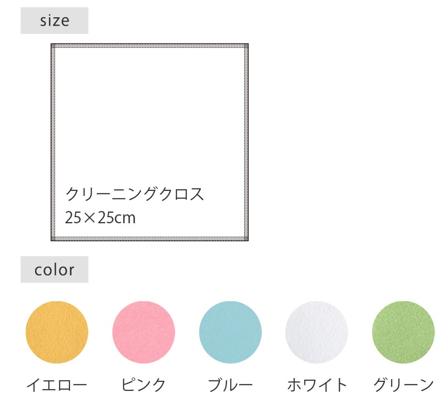445x412 pixels.
Task: Click the hatched bottom hem of cloth diagram
Action: [x=150, y=238]
